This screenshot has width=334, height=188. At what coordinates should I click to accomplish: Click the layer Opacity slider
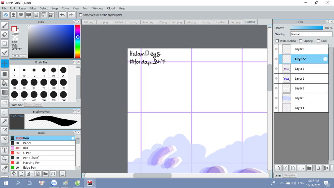click(306, 28)
